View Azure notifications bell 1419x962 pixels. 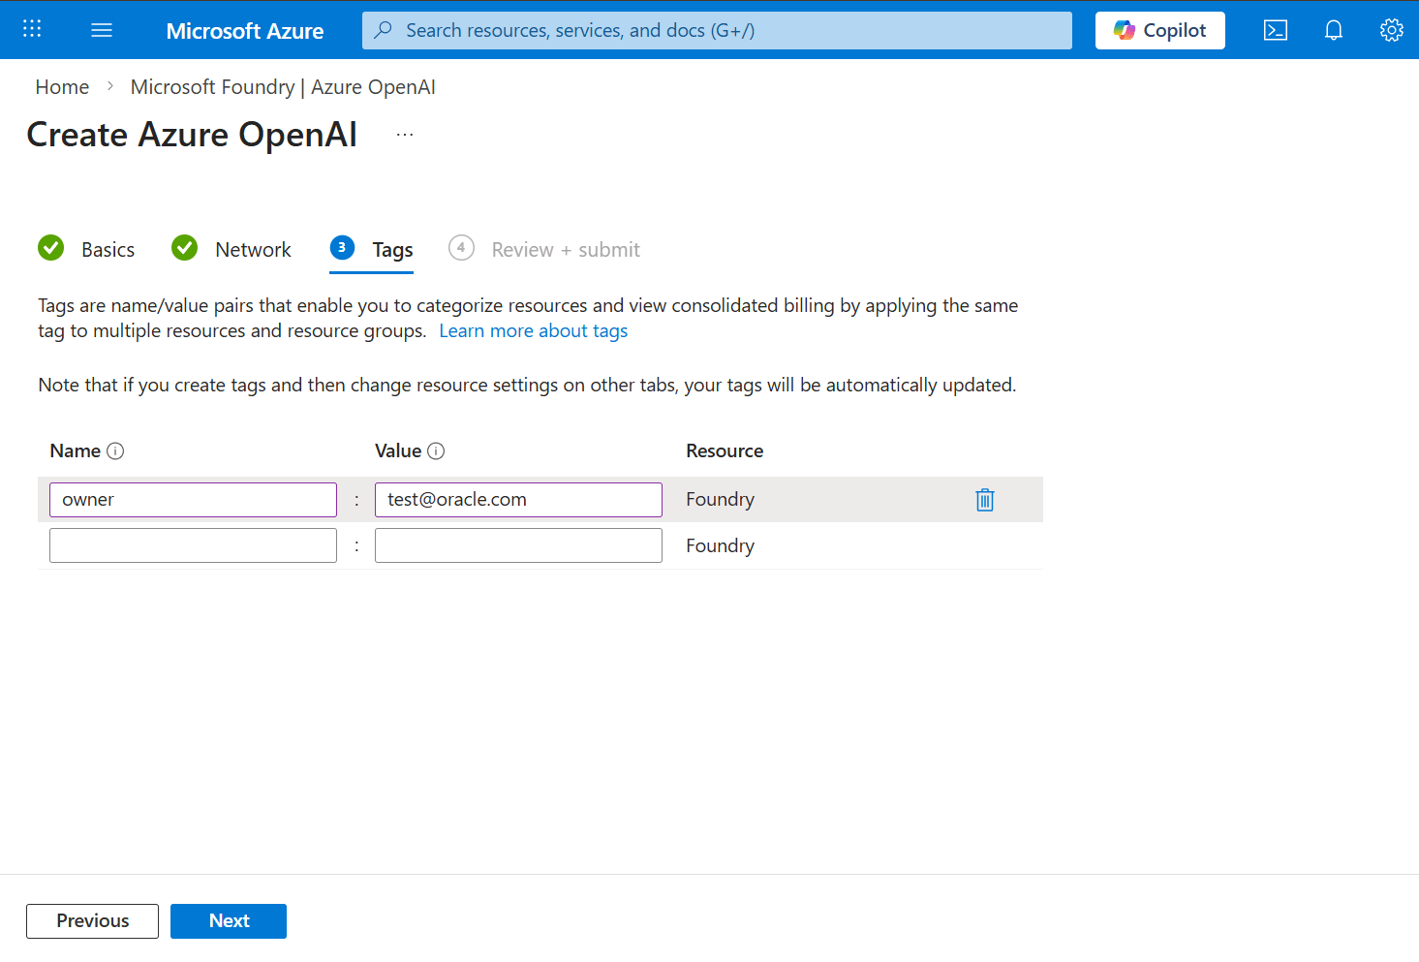point(1334,30)
